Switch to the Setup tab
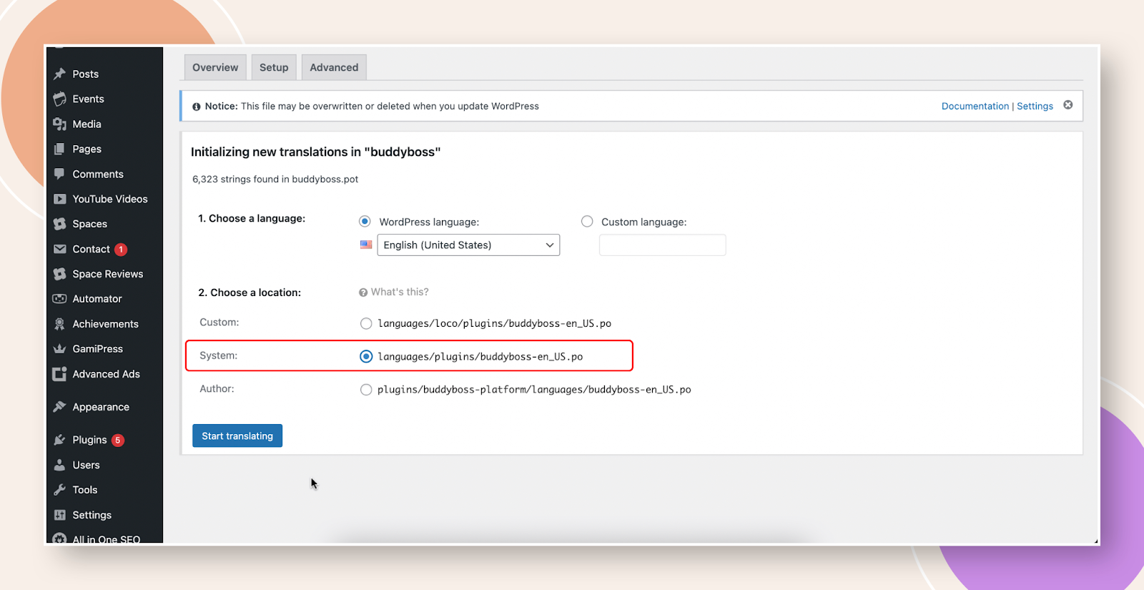 [x=274, y=67]
